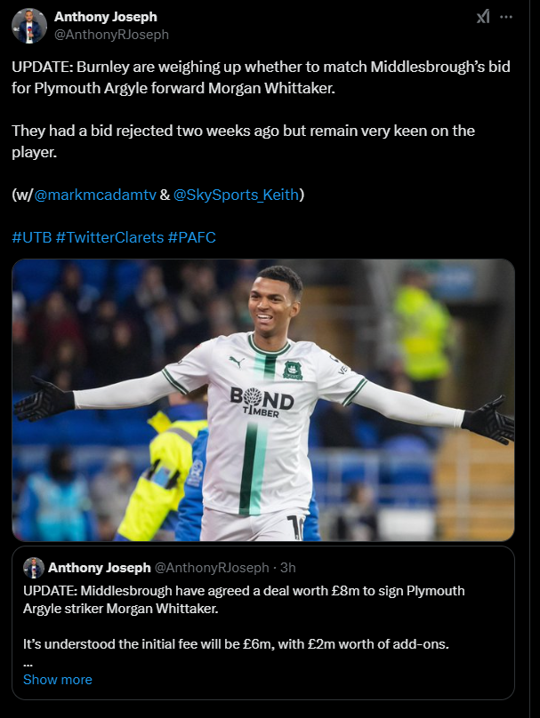
Task: Click Anthony Joseph name in quoted tweet
Action: click(x=99, y=567)
